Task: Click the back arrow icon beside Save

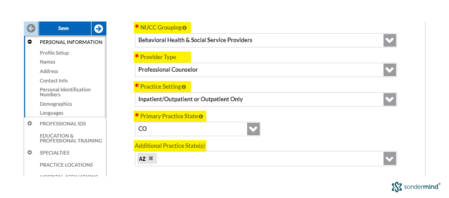Action: 31,28
